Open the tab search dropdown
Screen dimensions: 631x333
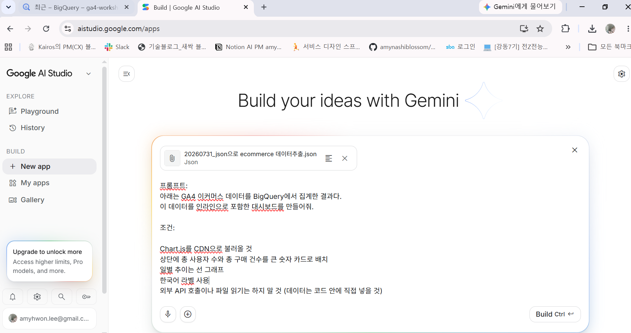point(8,7)
